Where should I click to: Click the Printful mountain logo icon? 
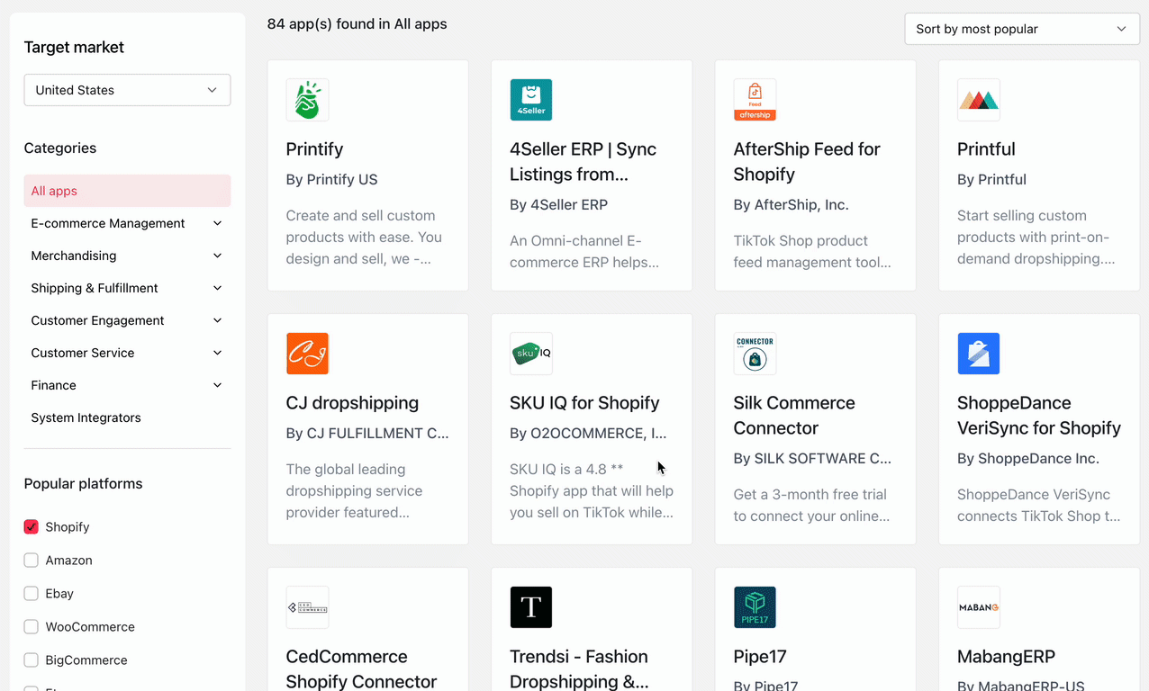pyautogui.click(x=978, y=100)
